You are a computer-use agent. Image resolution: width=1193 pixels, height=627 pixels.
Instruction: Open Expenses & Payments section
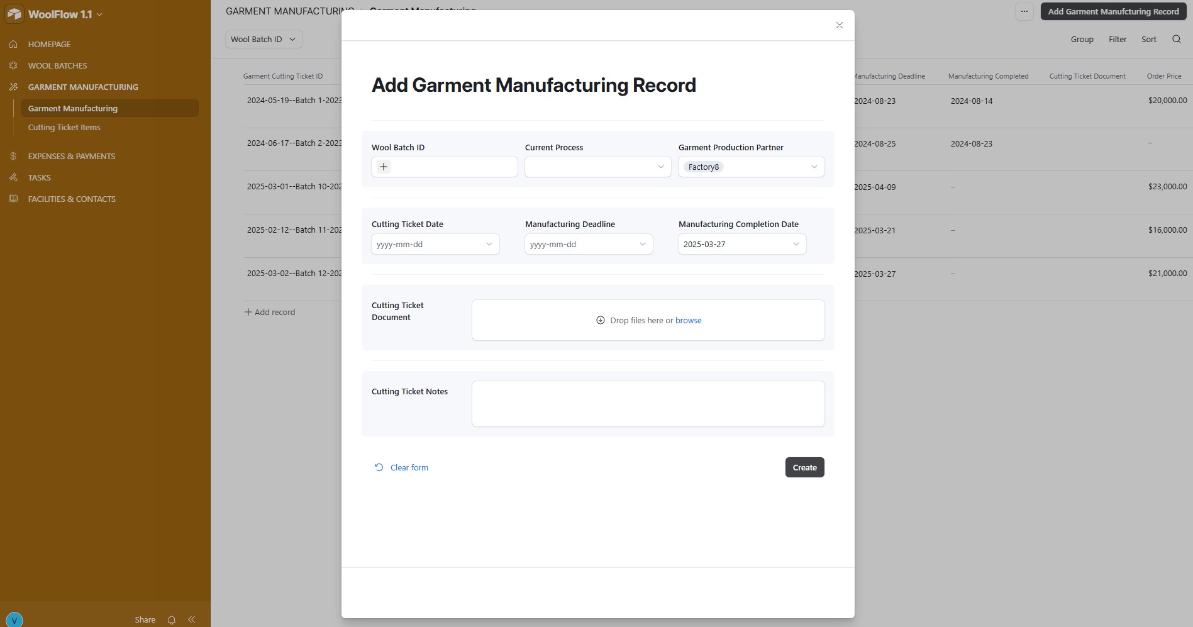pyautogui.click(x=71, y=156)
